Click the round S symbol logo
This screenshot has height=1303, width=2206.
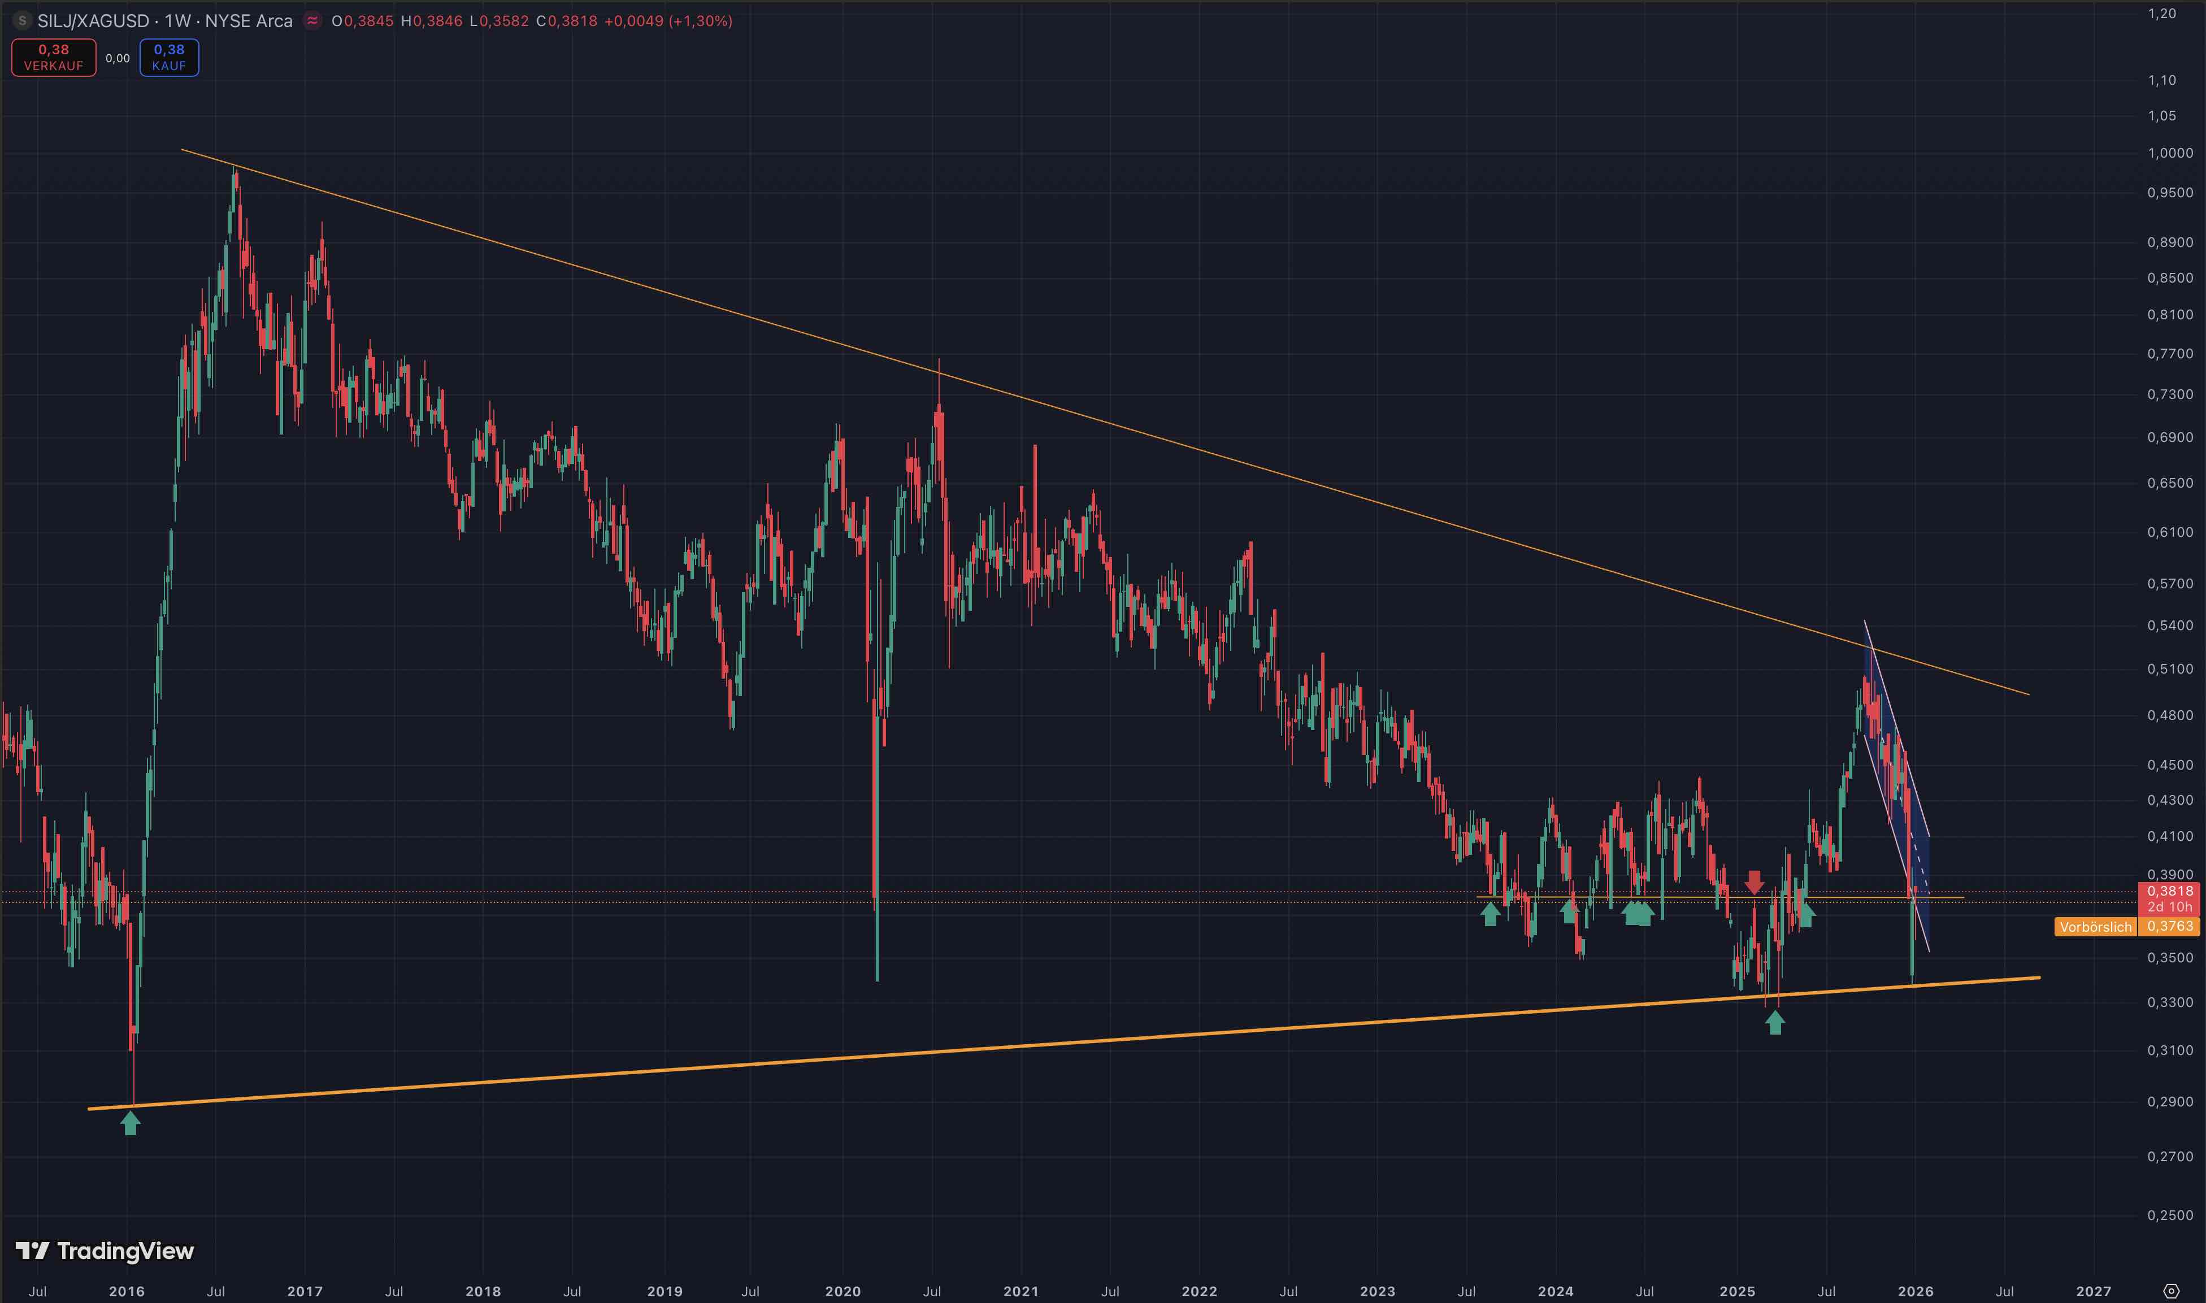[23, 20]
